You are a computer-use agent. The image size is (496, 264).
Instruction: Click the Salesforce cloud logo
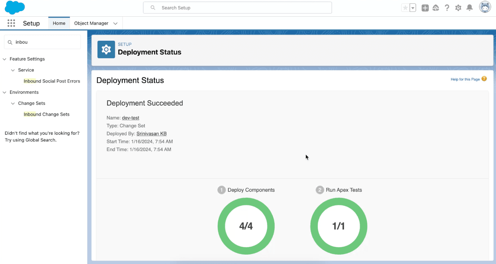click(x=15, y=8)
